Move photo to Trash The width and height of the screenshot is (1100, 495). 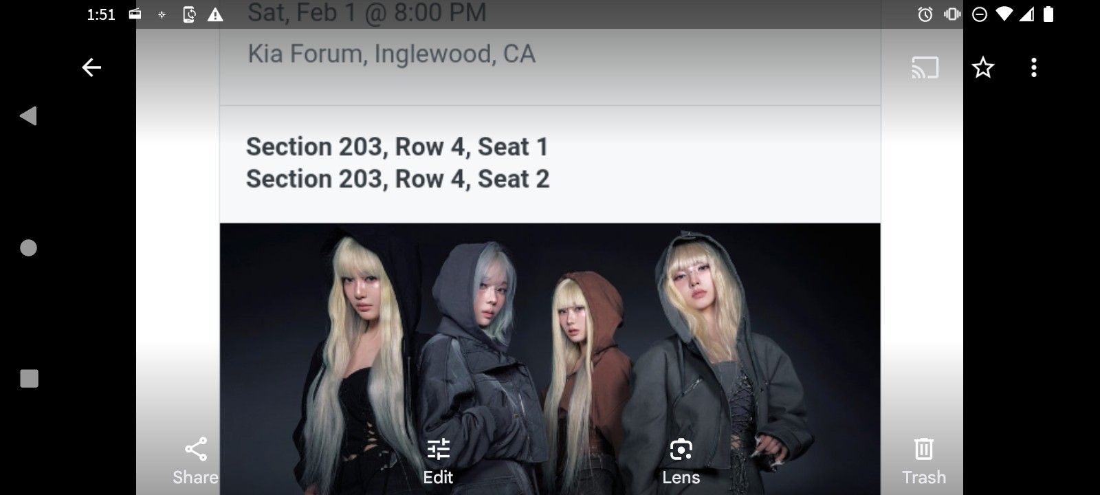tap(924, 461)
